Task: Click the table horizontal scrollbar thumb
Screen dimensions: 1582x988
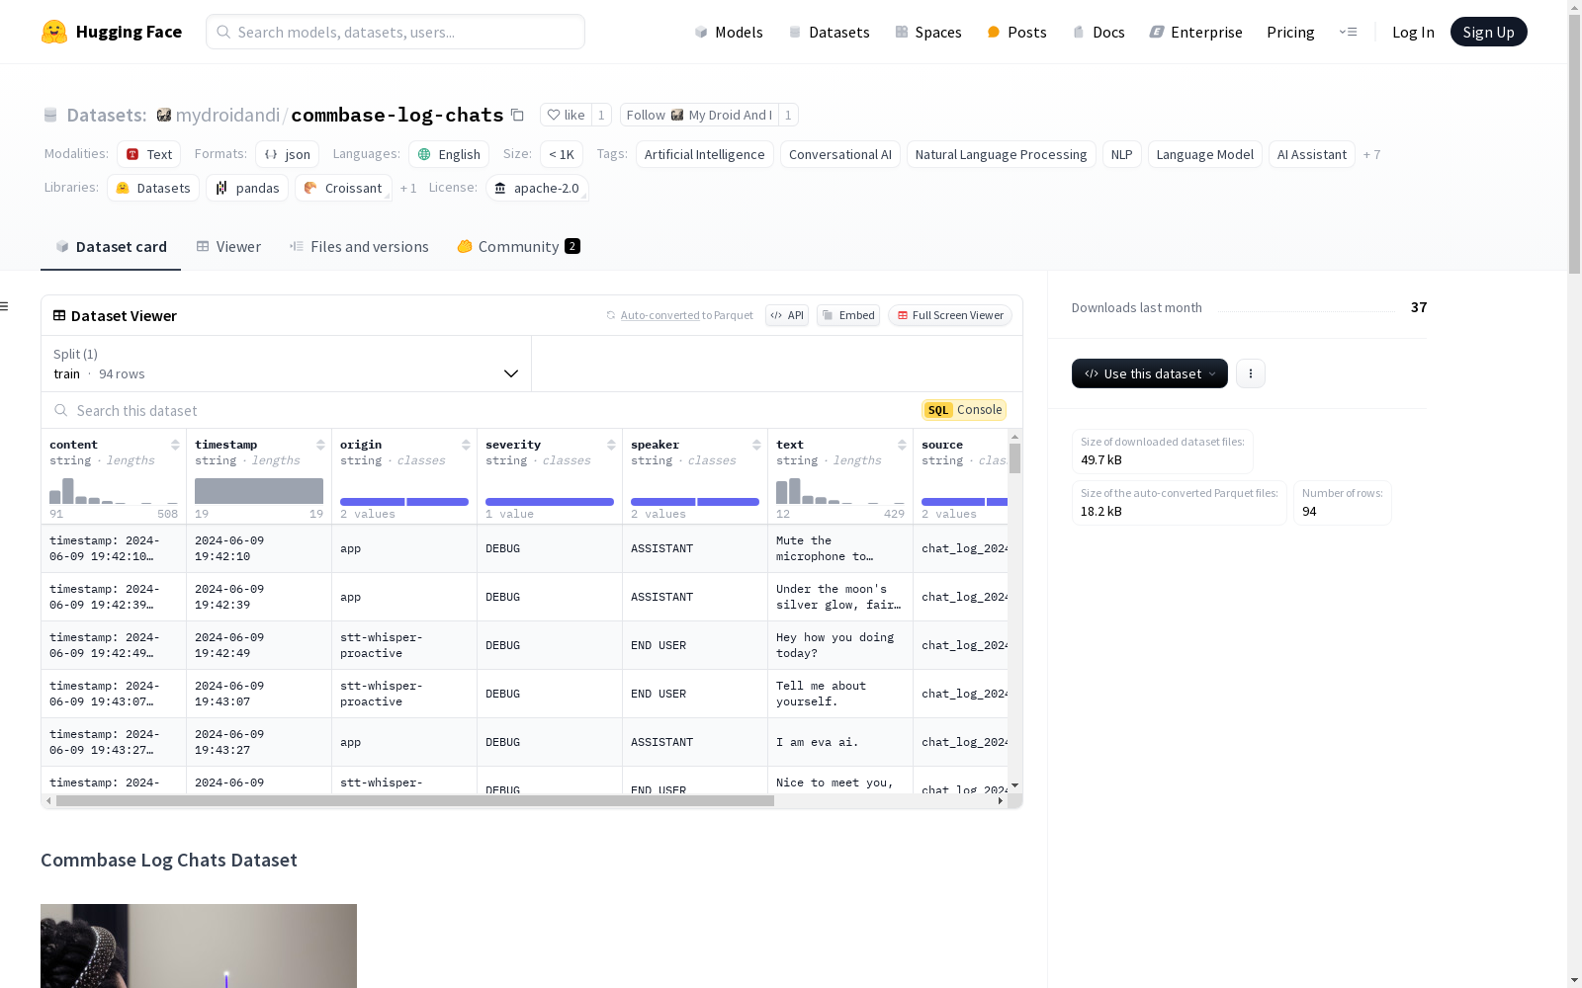Action: [x=415, y=801]
